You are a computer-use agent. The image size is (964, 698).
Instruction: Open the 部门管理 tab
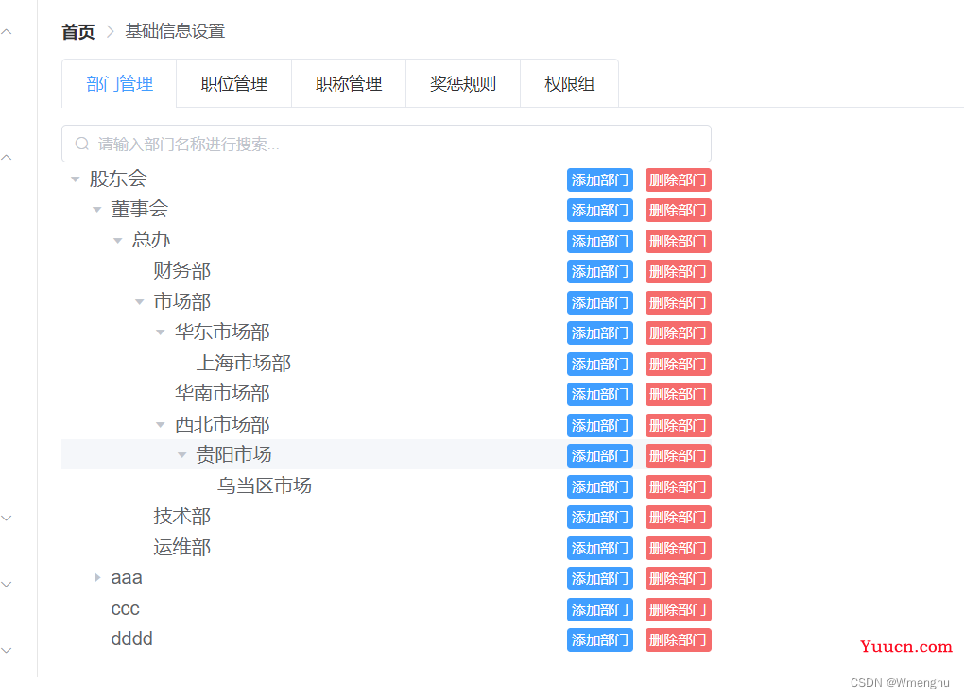[119, 83]
